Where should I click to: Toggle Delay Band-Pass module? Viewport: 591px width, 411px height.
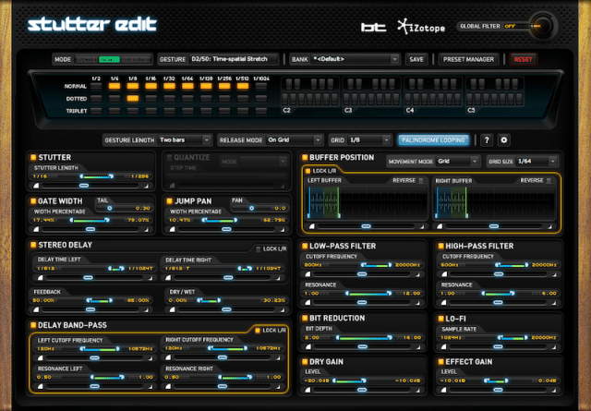tap(33, 325)
